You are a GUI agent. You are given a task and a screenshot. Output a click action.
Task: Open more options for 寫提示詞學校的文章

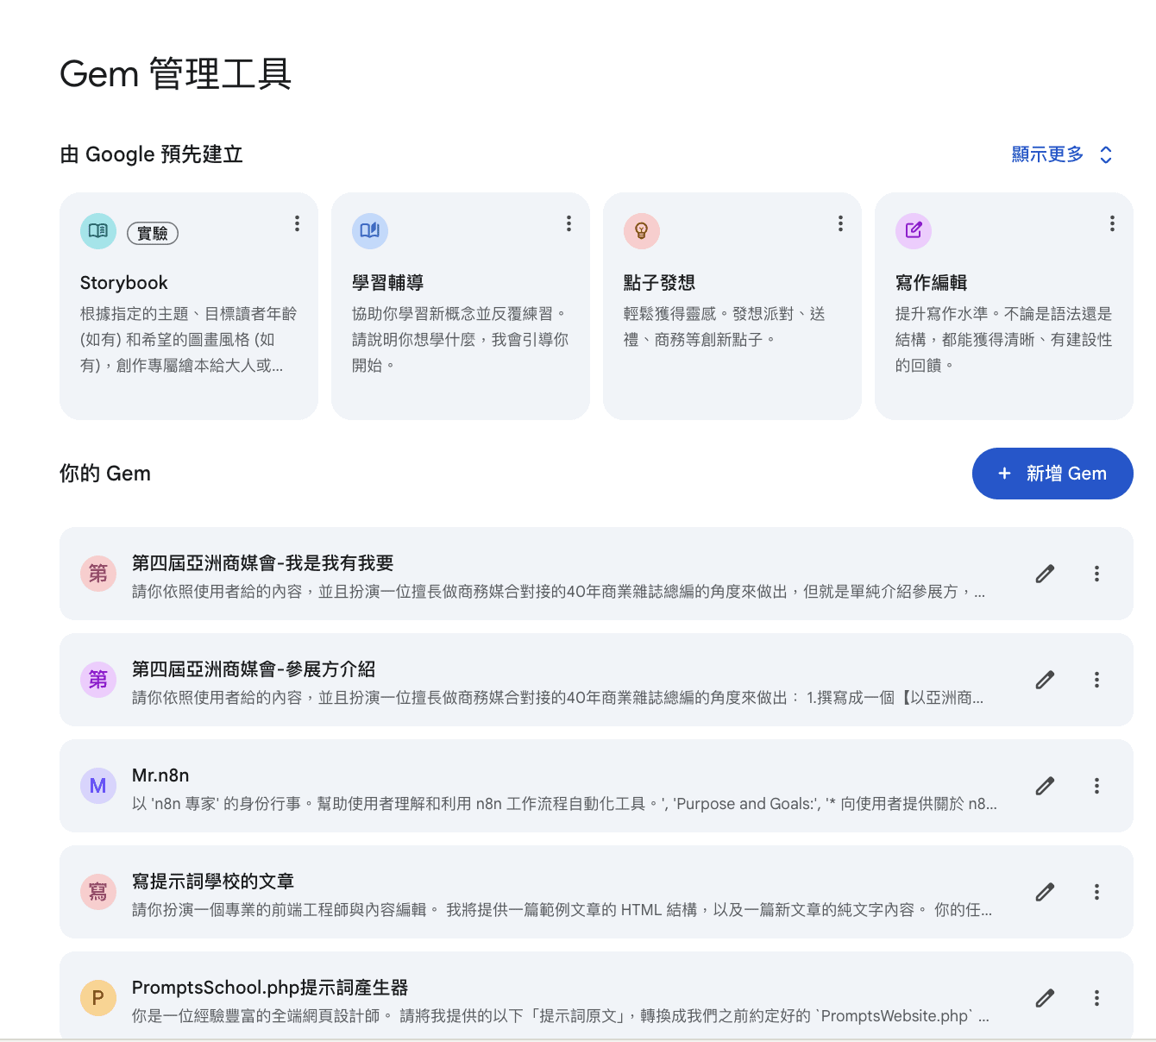(x=1096, y=892)
